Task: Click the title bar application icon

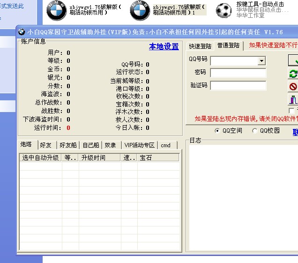Action: 22,32
